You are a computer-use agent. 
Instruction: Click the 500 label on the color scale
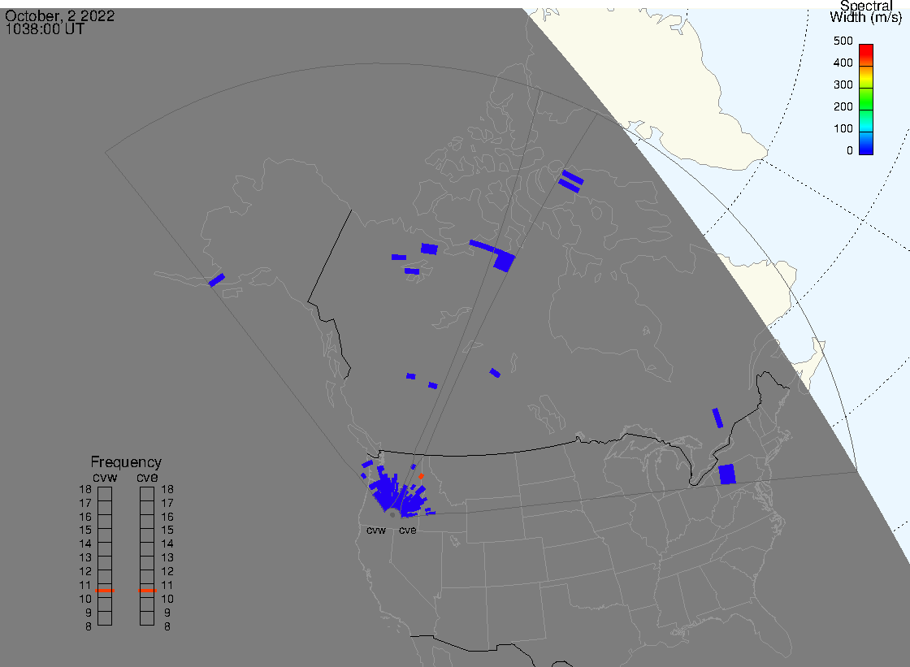point(843,41)
